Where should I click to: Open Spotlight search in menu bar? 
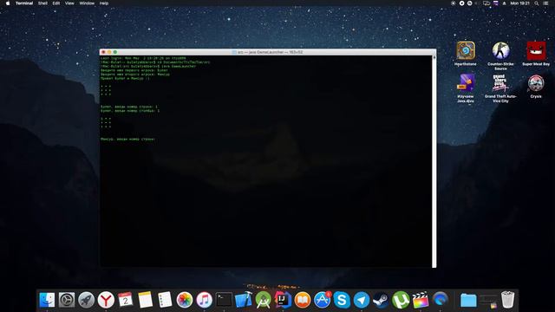coord(537,3)
